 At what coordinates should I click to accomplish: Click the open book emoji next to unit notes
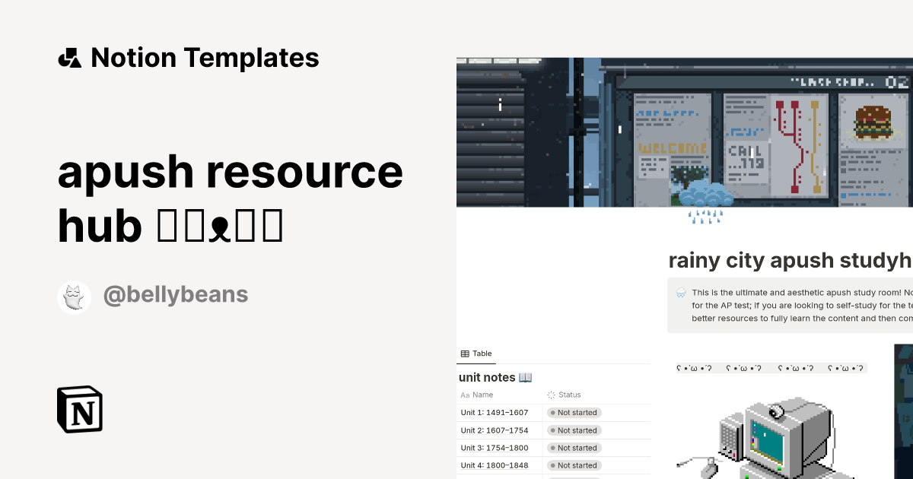pyautogui.click(x=527, y=377)
